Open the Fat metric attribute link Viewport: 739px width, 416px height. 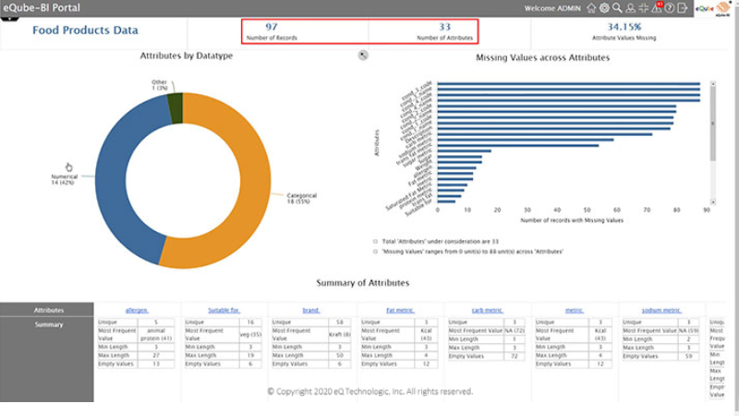pyautogui.click(x=400, y=310)
